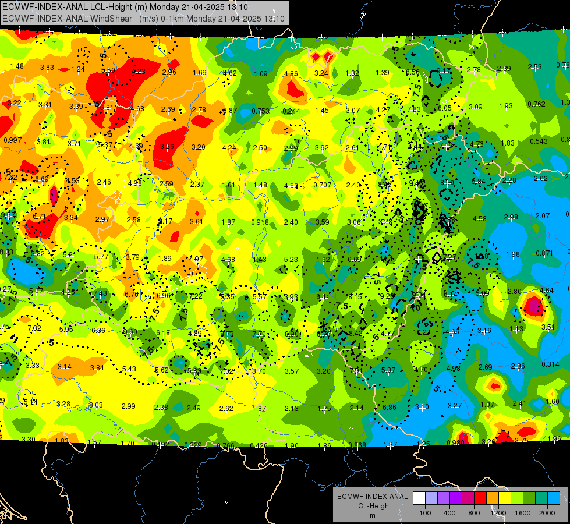Click the wind shear value 3.03
Screen dimensions: 570x524
point(96,405)
